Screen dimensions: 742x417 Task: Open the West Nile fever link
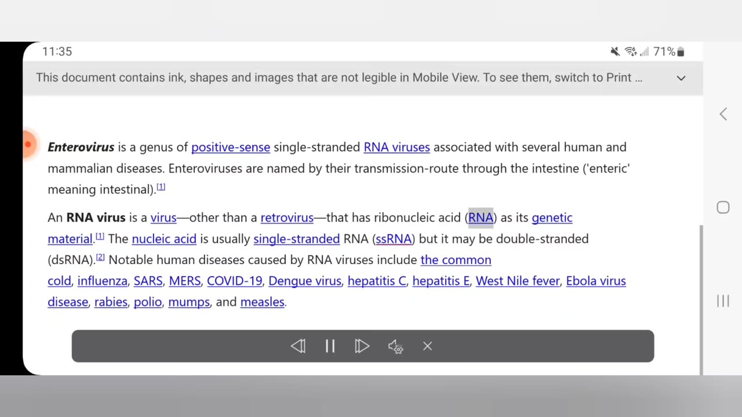tap(518, 281)
